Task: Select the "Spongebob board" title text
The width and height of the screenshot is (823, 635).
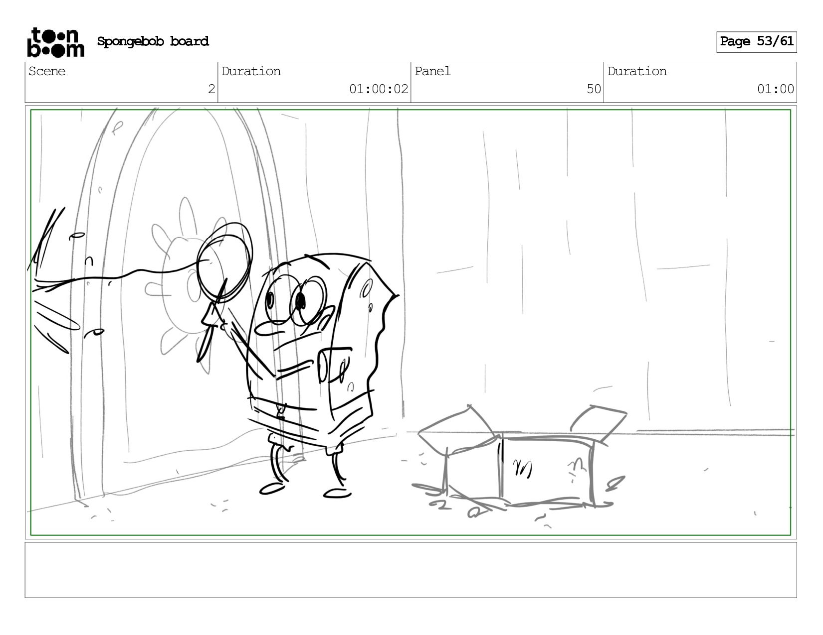Action: 153,41
